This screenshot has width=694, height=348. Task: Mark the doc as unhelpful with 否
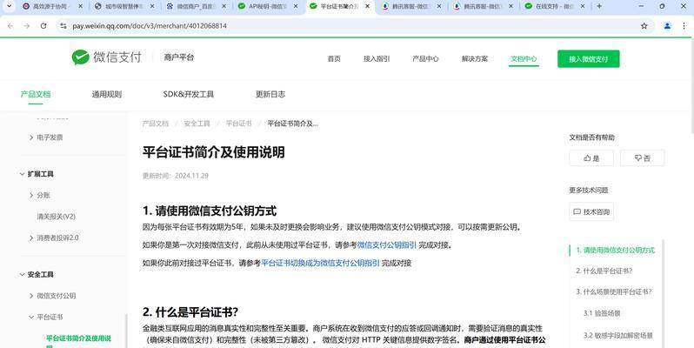tap(642, 158)
